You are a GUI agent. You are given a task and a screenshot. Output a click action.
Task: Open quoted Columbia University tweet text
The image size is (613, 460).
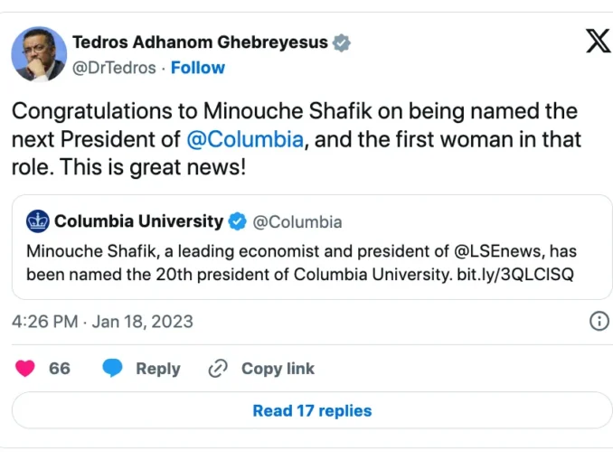[x=299, y=261]
